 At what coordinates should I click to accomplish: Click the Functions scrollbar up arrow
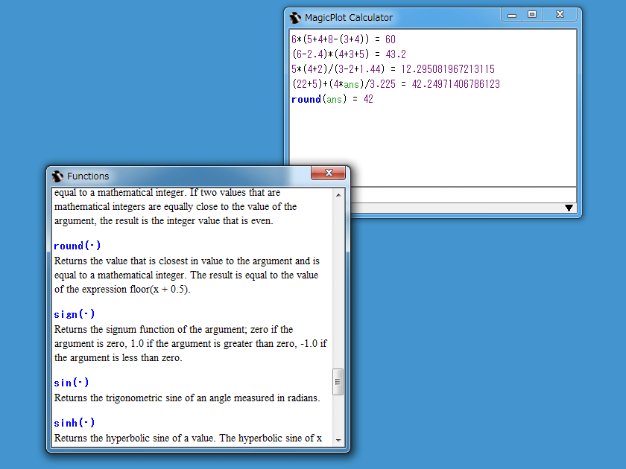click(338, 195)
